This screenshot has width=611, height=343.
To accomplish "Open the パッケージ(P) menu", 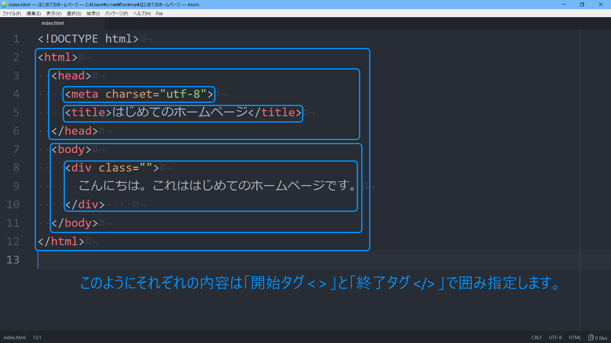I will point(116,13).
